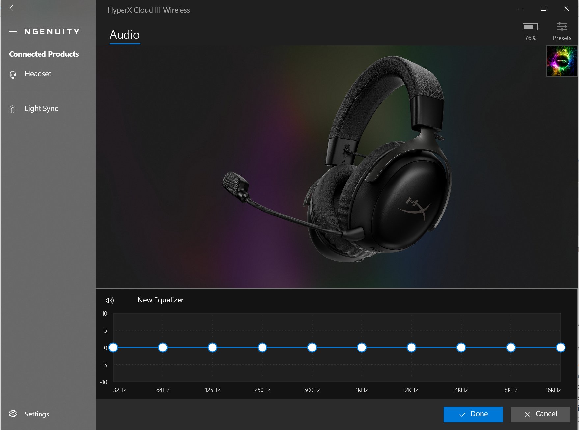Click the 32Hz equalizer handle
The image size is (579, 430).
113,348
